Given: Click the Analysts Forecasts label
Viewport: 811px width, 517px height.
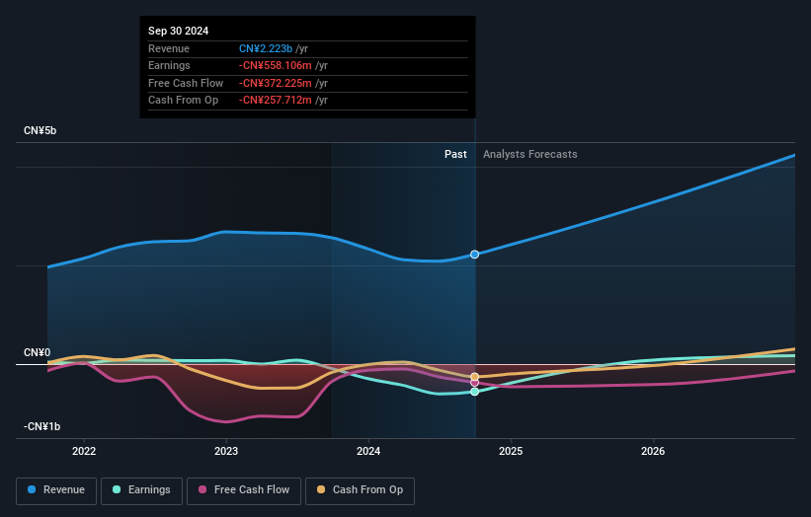Looking at the screenshot, I should pyautogui.click(x=530, y=154).
